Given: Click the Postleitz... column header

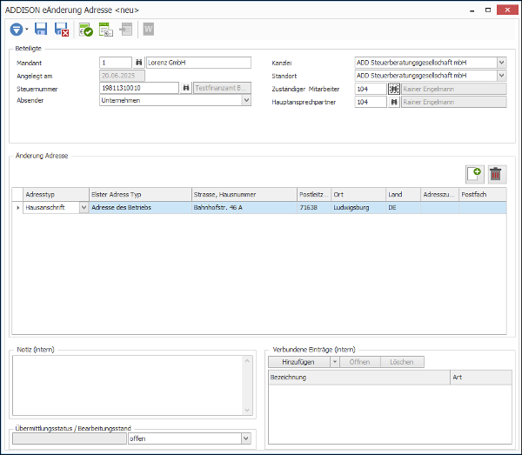Looking at the screenshot, I should pyautogui.click(x=314, y=194).
